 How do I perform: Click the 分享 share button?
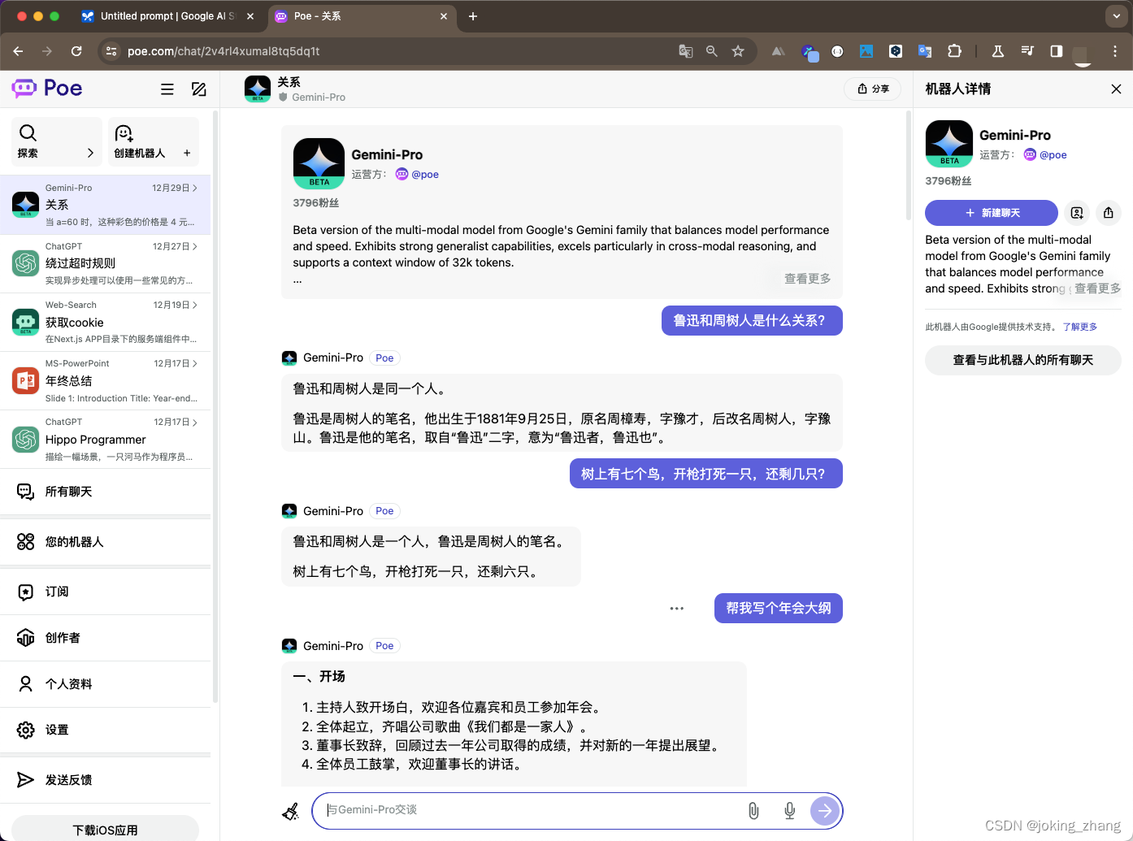(x=873, y=89)
